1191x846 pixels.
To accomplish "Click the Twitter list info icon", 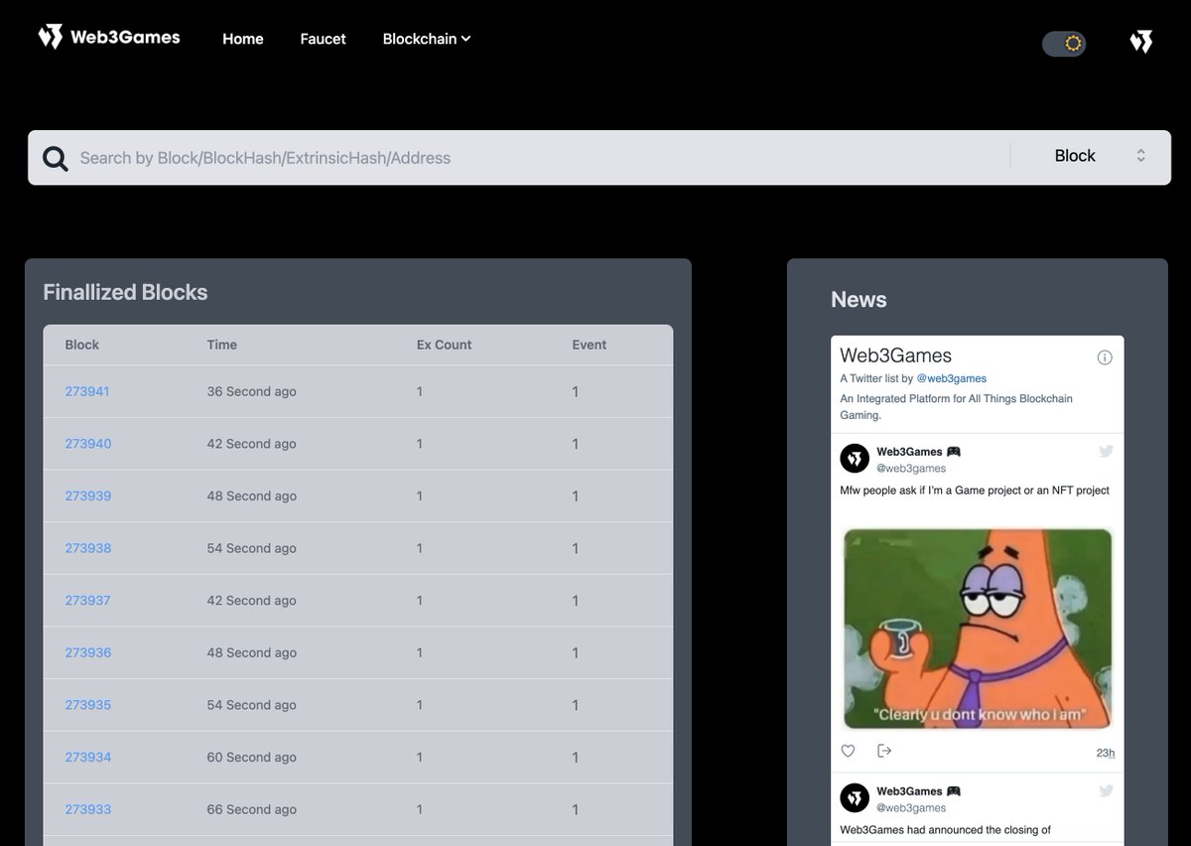I will [x=1105, y=357].
